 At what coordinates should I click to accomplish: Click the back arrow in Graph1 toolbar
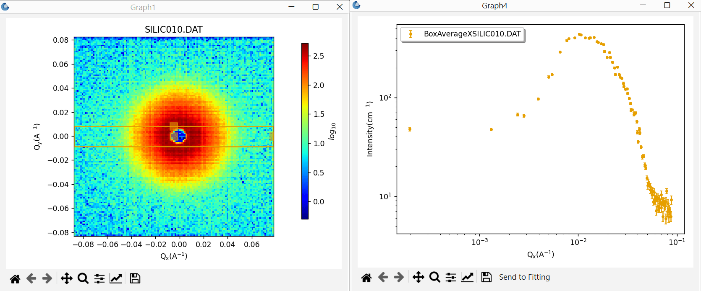31,278
